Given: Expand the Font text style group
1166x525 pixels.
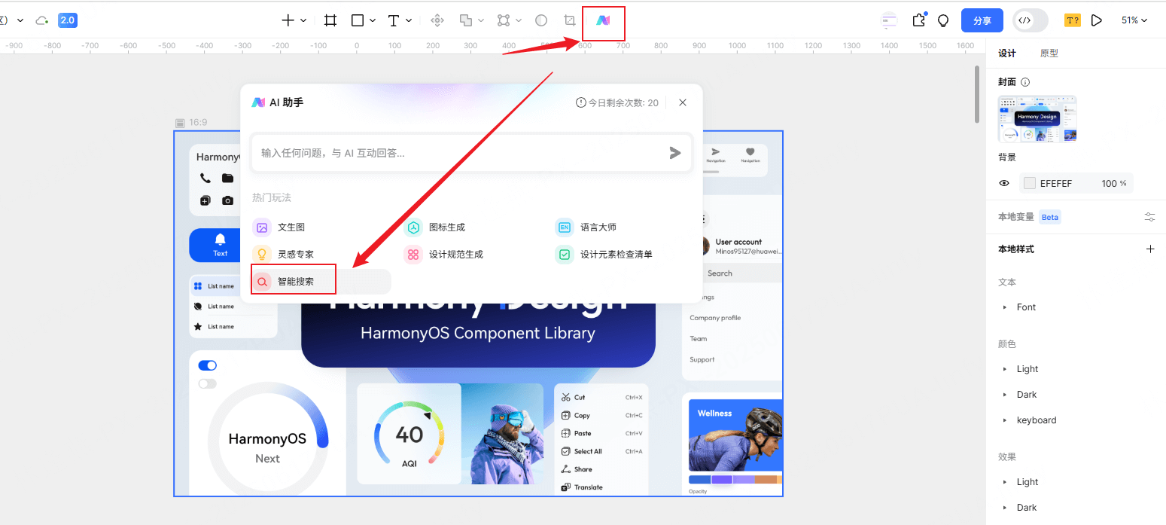Looking at the screenshot, I should pos(1005,307).
